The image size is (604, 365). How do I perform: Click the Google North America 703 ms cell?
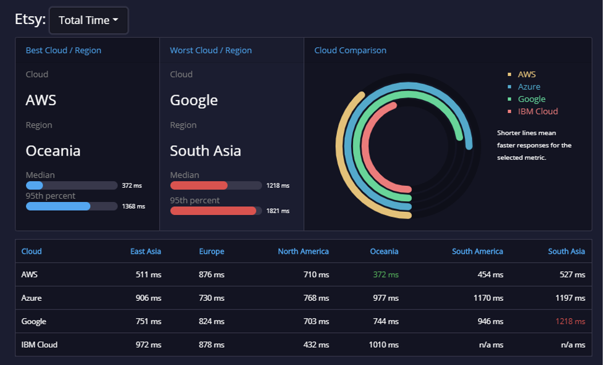pos(316,321)
